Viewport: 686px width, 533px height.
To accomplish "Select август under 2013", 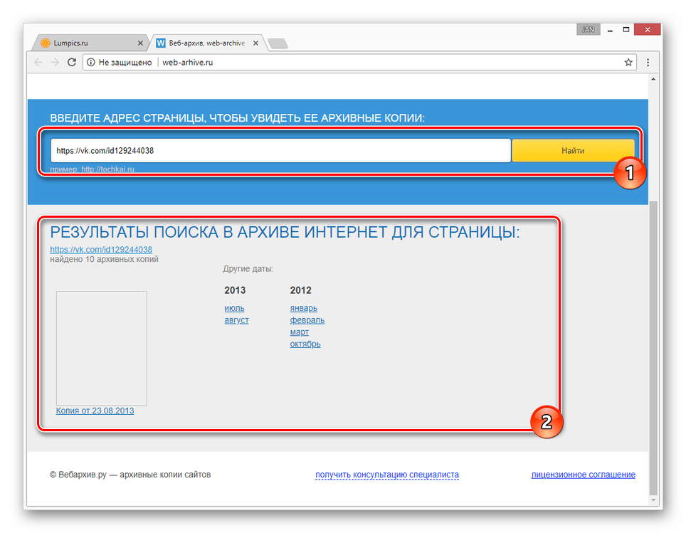I will pos(236,320).
